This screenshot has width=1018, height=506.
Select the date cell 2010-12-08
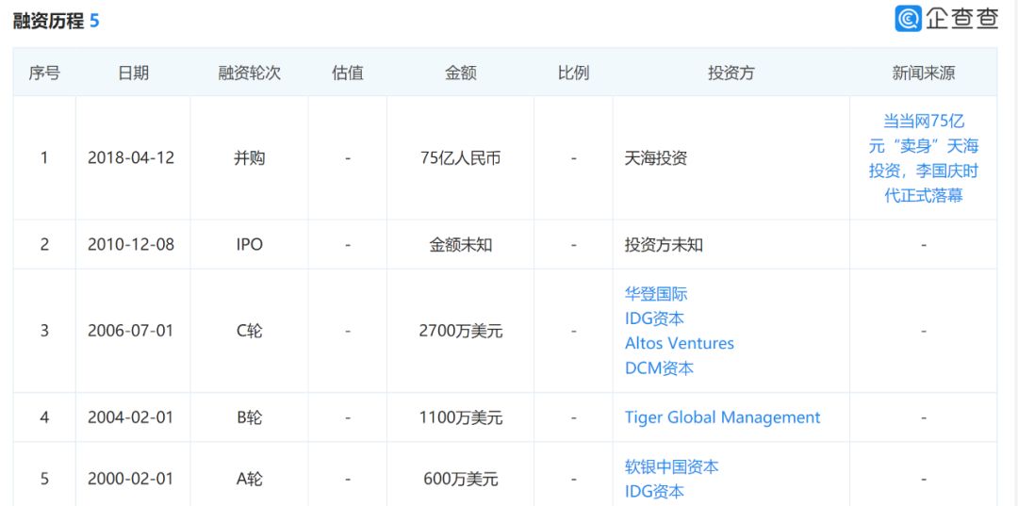pyautogui.click(x=131, y=245)
